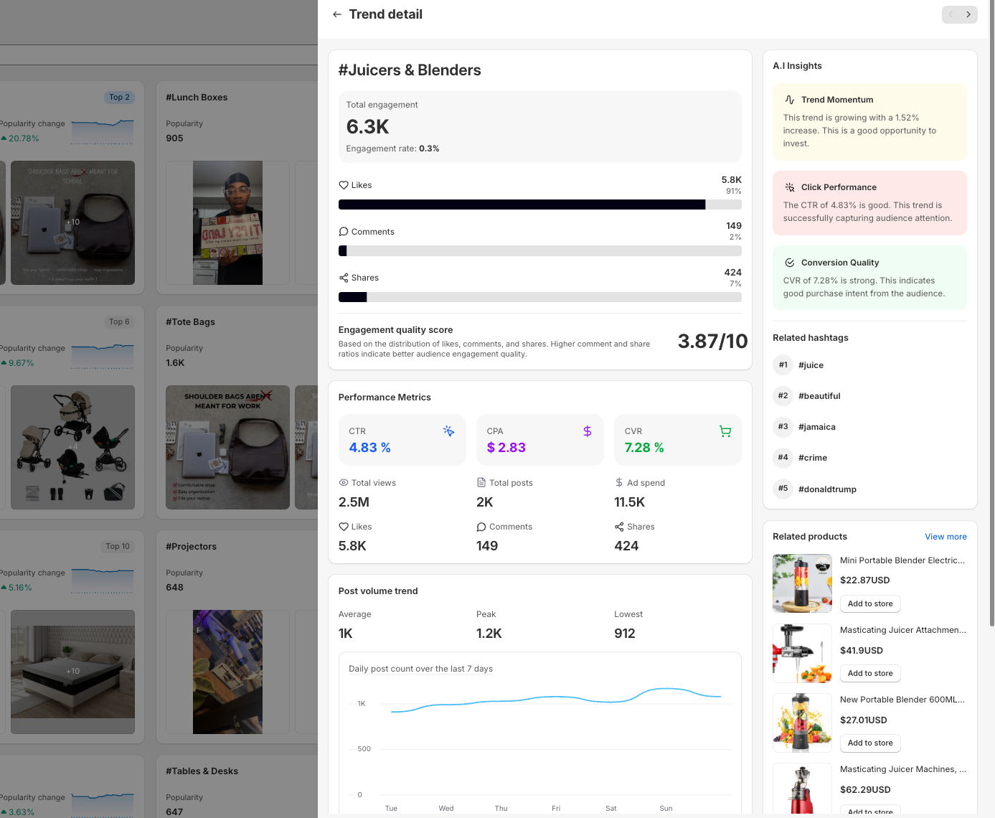Click the Click Performance sparkle icon
This screenshot has height=818, width=995.
point(790,187)
